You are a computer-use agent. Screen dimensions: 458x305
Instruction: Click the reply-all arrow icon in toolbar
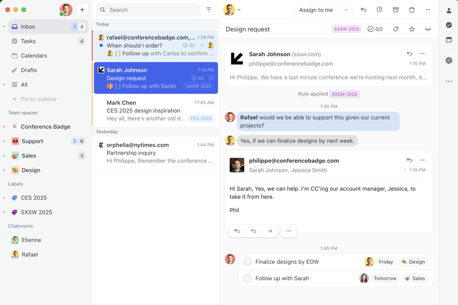363,10
